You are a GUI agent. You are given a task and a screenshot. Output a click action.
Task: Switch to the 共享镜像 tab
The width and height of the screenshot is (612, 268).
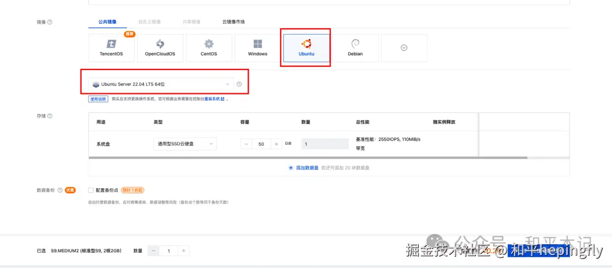click(x=192, y=22)
